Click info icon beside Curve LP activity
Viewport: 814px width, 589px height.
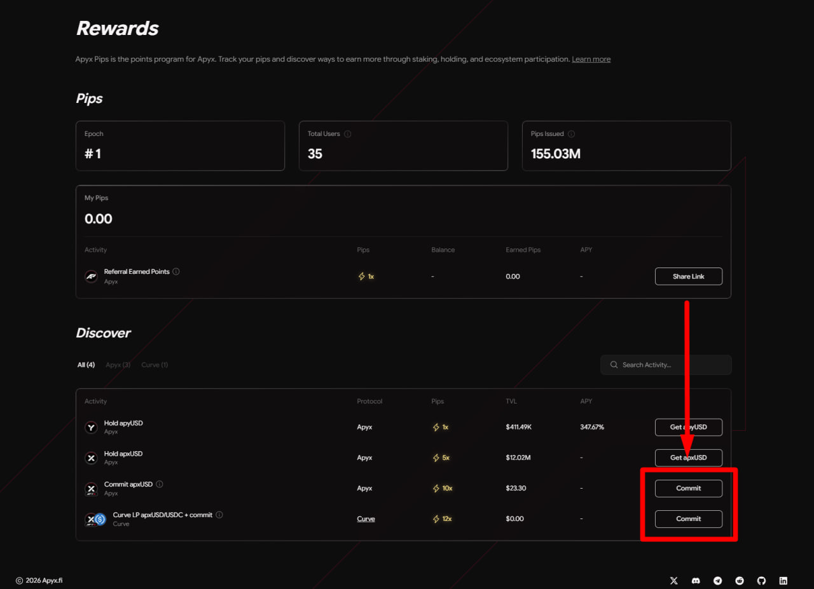pyautogui.click(x=219, y=515)
